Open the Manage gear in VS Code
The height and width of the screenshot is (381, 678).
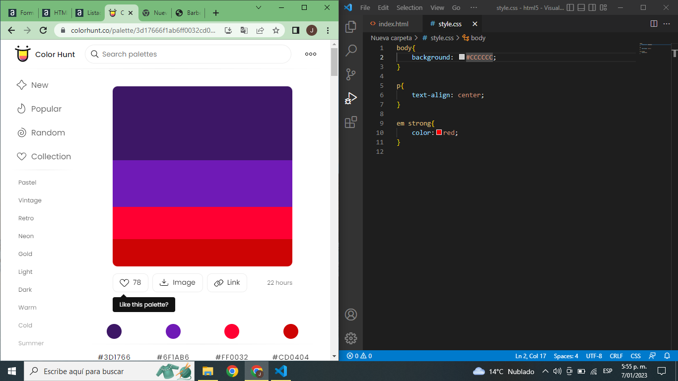click(x=351, y=338)
